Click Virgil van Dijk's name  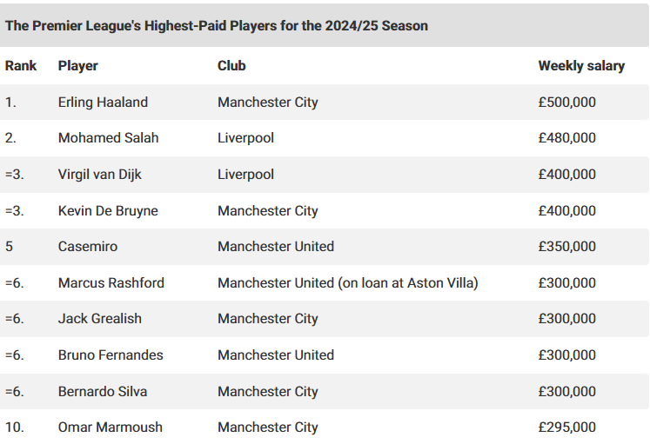[x=99, y=174]
